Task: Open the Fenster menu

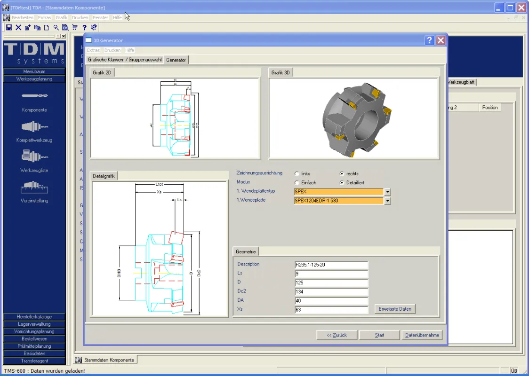Action: click(101, 17)
